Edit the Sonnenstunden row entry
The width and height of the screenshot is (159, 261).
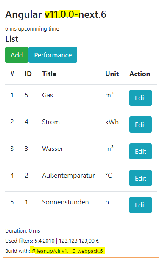click(140, 205)
